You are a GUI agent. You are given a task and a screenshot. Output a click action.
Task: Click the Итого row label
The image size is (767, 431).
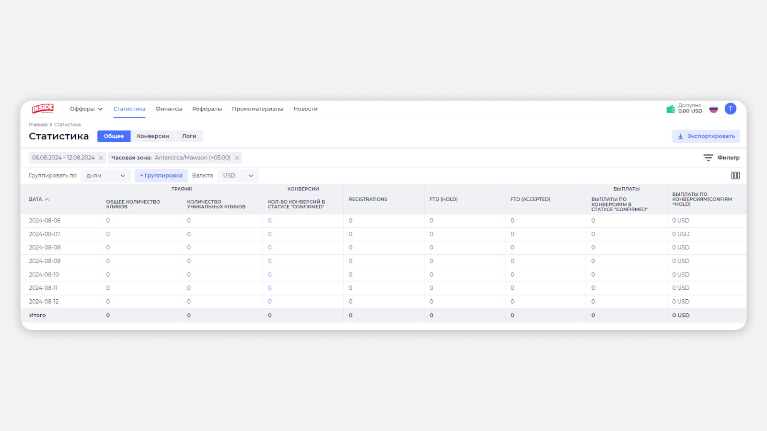coord(37,316)
